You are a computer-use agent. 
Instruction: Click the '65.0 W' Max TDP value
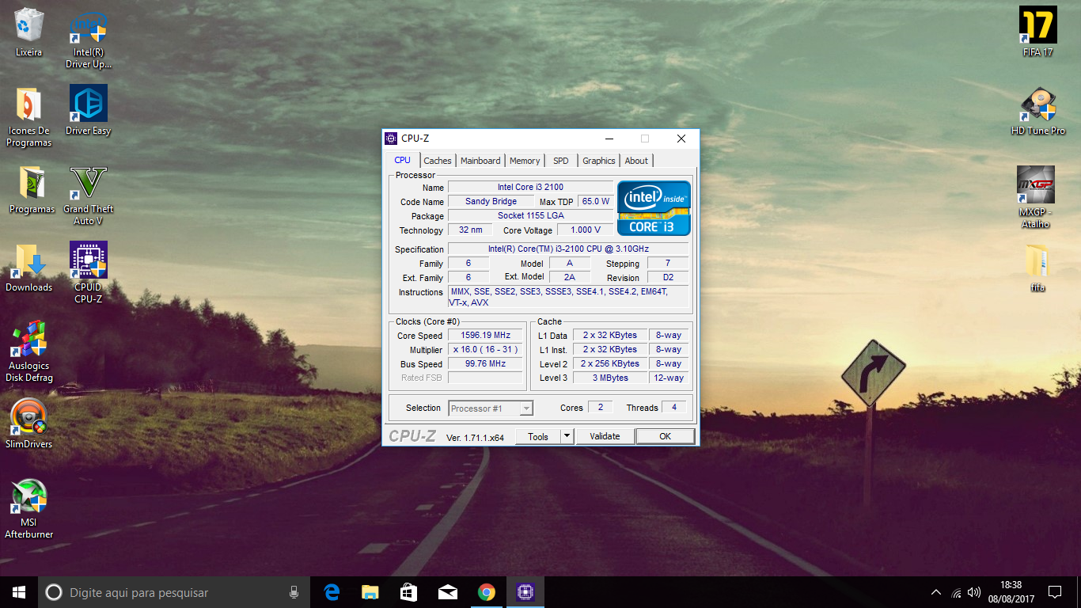(x=596, y=201)
